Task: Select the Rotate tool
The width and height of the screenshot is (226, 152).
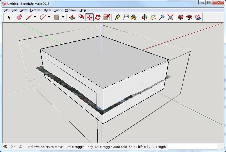Action: tap(98, 17)
